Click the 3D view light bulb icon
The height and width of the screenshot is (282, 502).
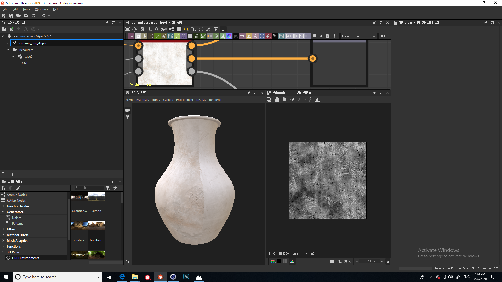[128, 117]
